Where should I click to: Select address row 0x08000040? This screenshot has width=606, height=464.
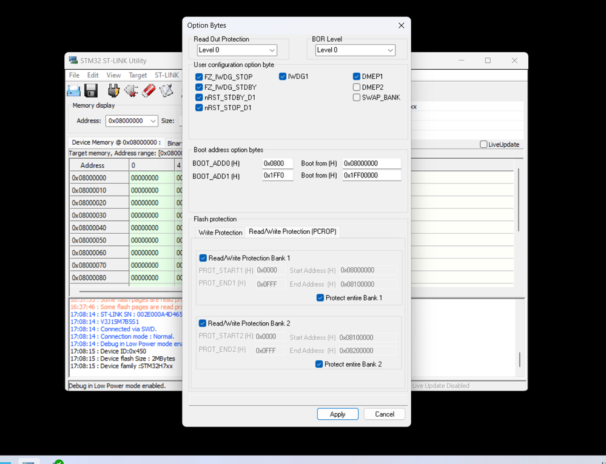[x=99, y=228]
